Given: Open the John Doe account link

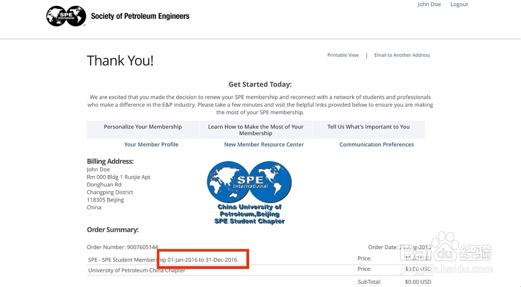Looking at the screenshot, I should (429, 4).
